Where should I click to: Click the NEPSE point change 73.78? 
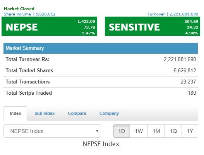coord(89,27)
